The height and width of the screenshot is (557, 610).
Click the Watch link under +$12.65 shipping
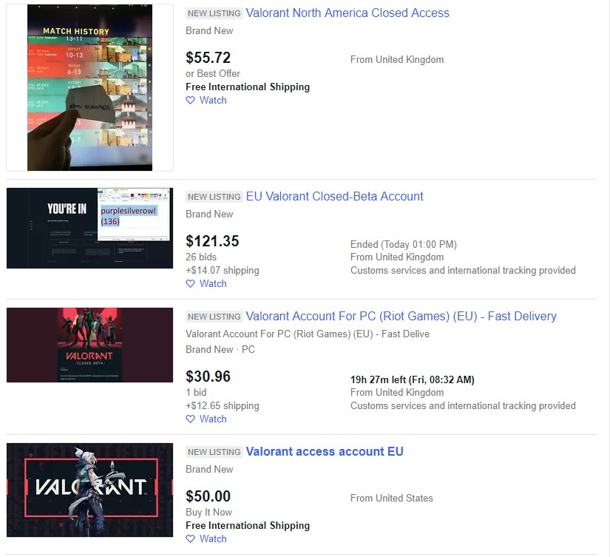click(x=213, y=419)
